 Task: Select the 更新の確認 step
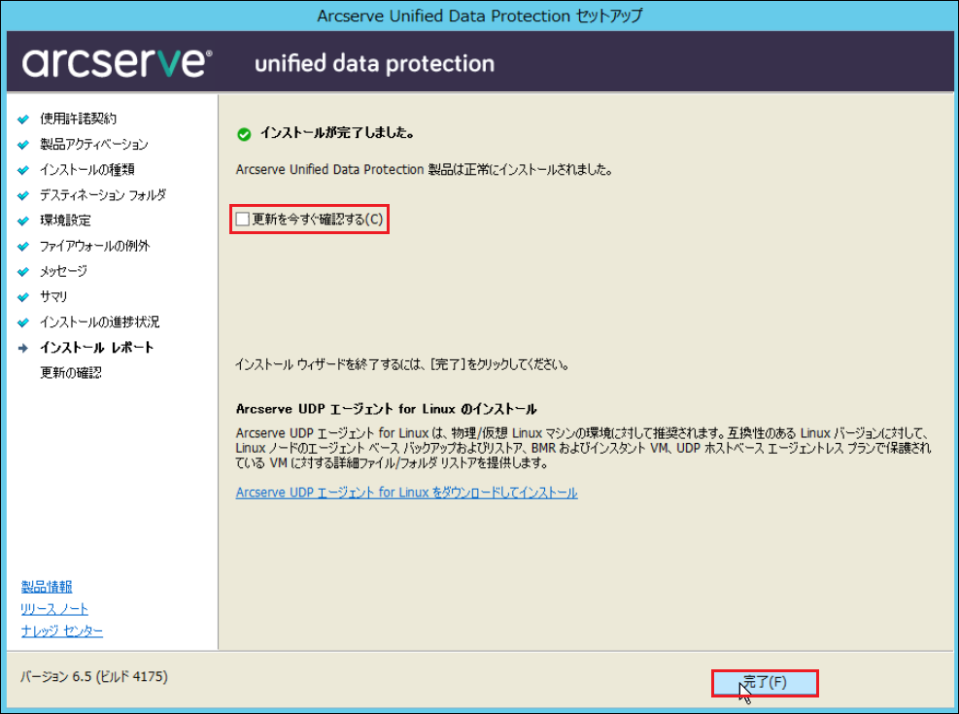point(71,373)
